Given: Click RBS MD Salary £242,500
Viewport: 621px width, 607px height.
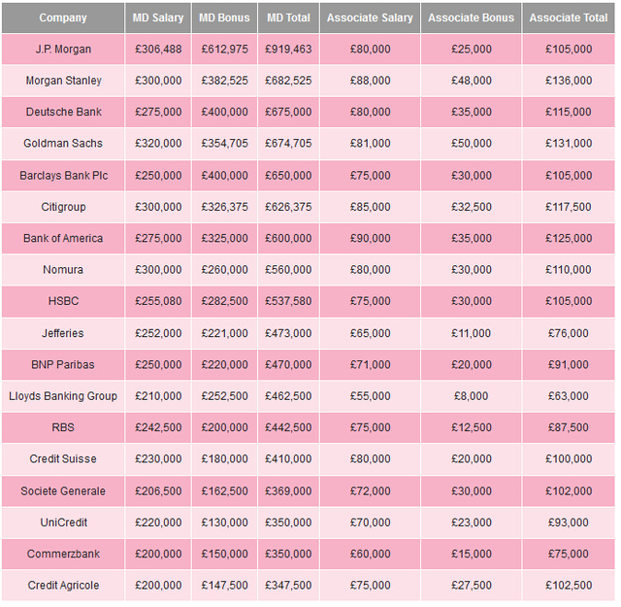Looking at the screenshot, I should click(x=158, y=427).
